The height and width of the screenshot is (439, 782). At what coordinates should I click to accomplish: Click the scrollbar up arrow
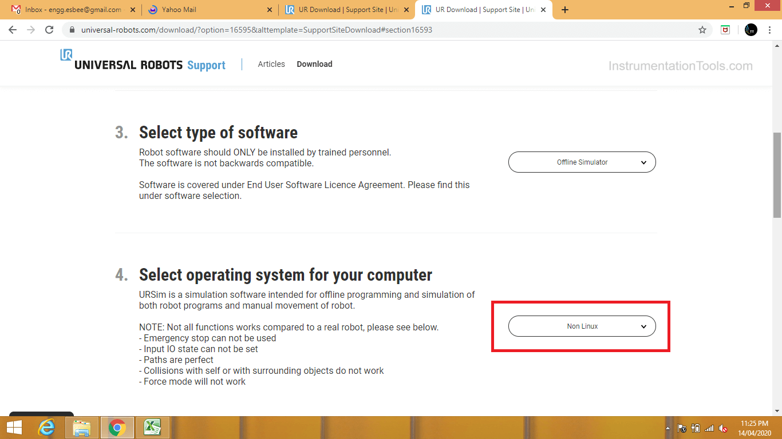click(x=777, y=45)
